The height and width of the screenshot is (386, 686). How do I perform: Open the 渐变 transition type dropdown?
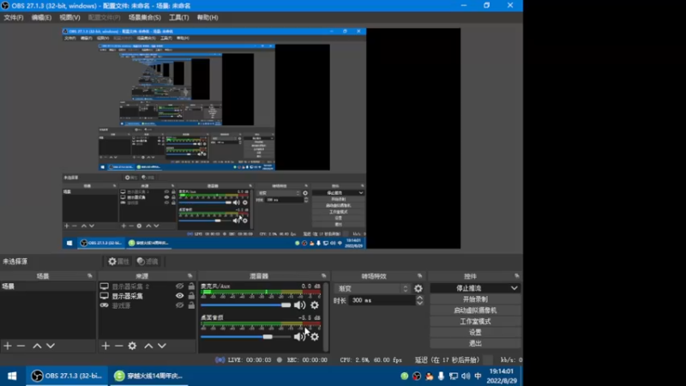pos(373,288)
